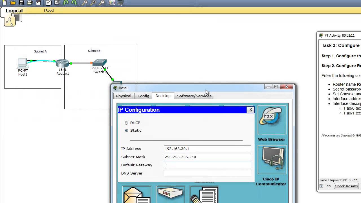This screenshot has width=361, height=203.
Task: Toggle the Top checkbox in PT Activity
Action: pos(321,186)
